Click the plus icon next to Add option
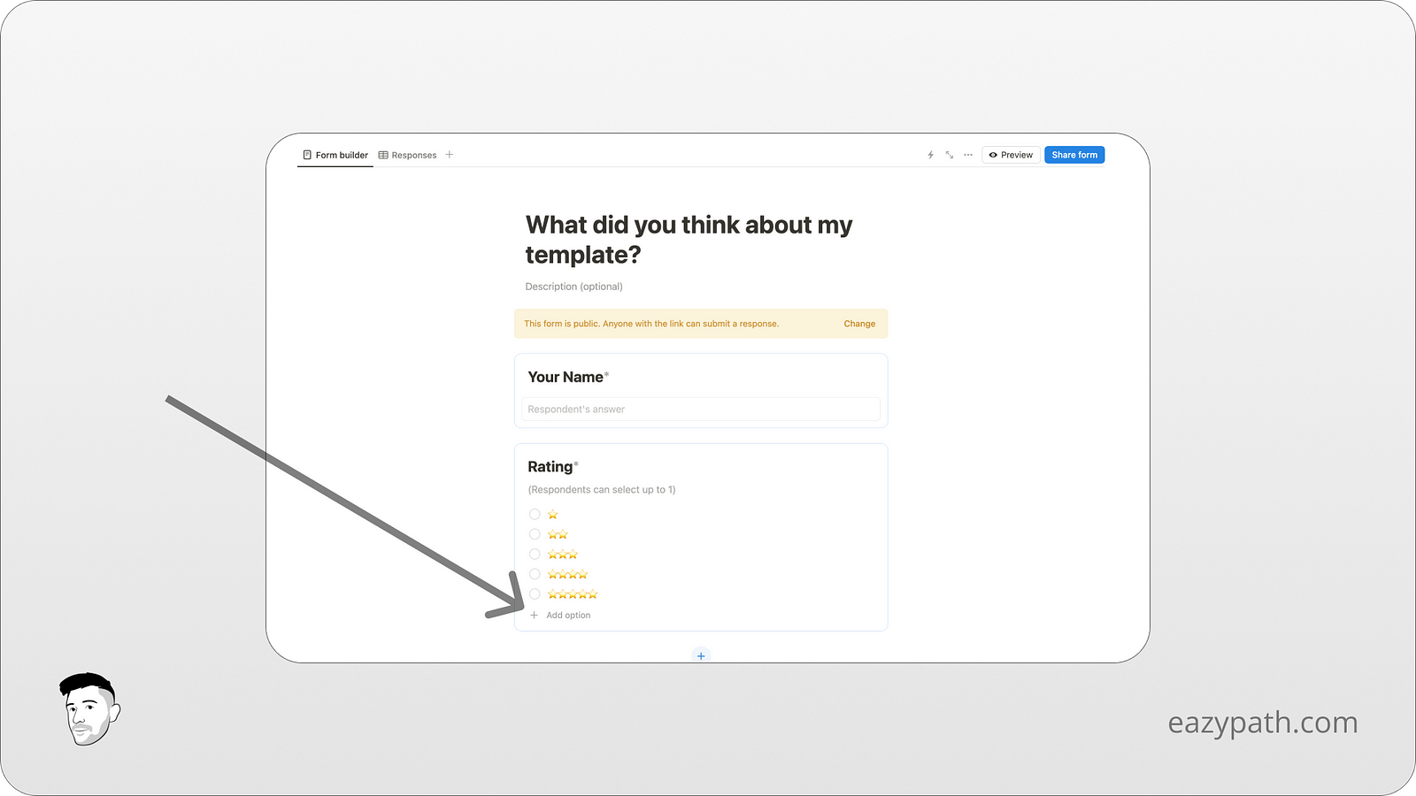 (534, 615)
